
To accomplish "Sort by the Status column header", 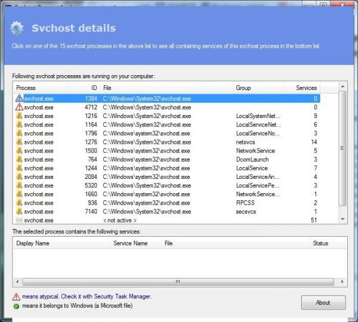I will pos(328,243).
